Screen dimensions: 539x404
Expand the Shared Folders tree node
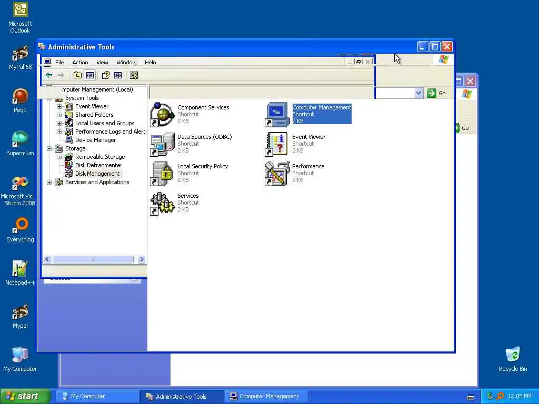pyautogui.click(x=59, y=115)
